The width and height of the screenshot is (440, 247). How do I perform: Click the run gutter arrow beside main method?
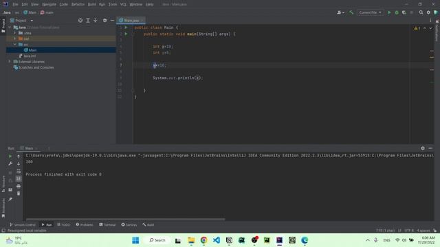point(126,34)
